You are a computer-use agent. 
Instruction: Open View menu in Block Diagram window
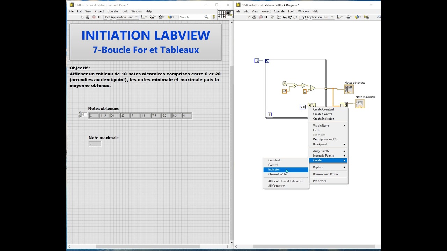pos(255,11)
